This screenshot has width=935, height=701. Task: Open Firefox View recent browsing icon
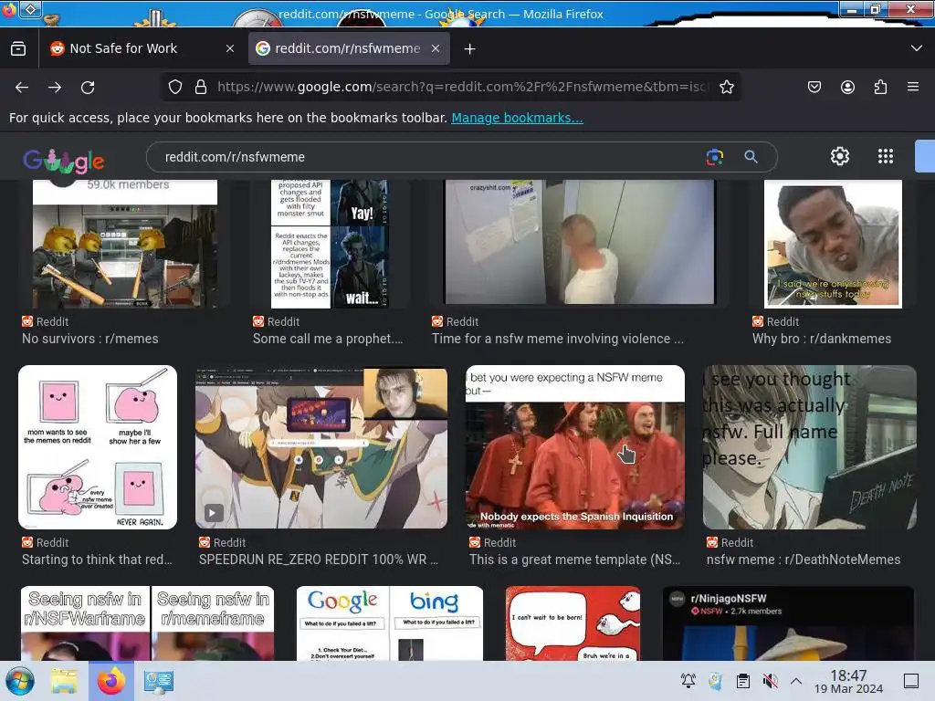[x=18, y=49]
